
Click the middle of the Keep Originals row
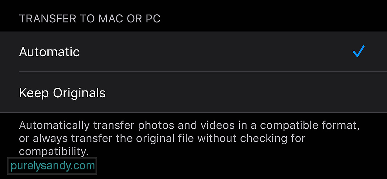click(x=193, y=92)
